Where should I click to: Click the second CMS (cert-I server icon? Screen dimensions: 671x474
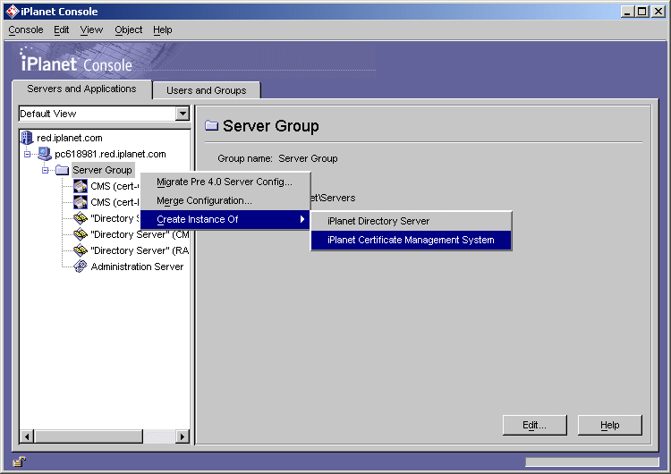[81, 202]
